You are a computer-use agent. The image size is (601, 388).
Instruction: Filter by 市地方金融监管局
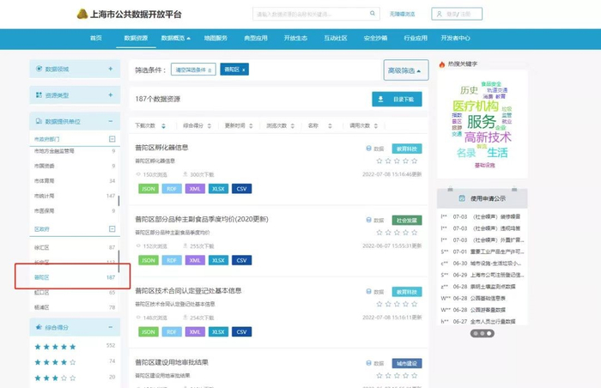[75, 151]
